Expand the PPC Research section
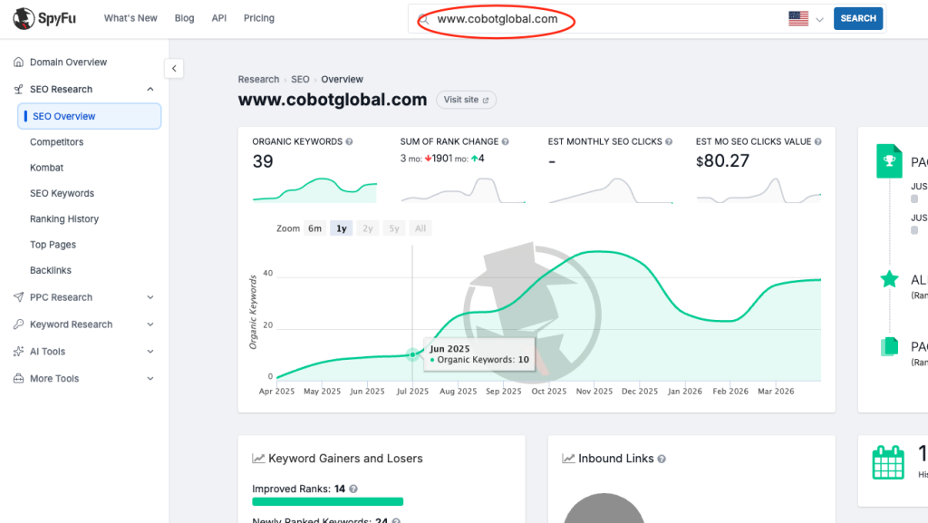 click(150, 297)
